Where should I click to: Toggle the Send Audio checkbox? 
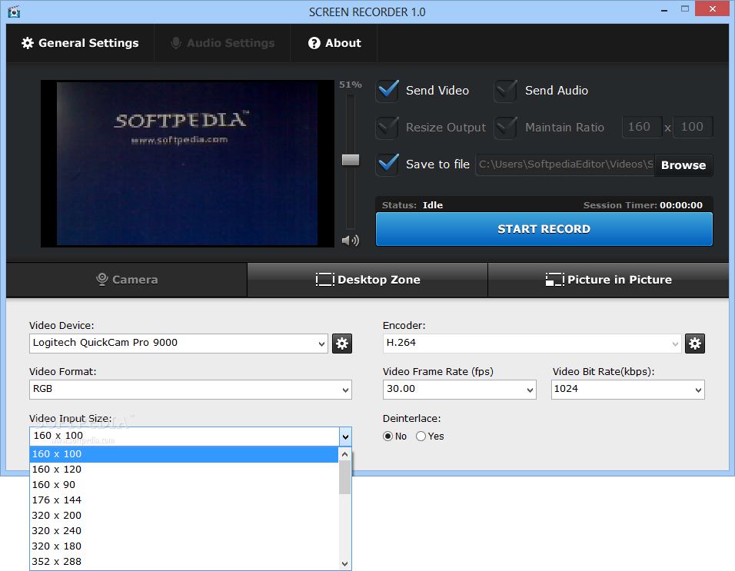click(506, 91)
